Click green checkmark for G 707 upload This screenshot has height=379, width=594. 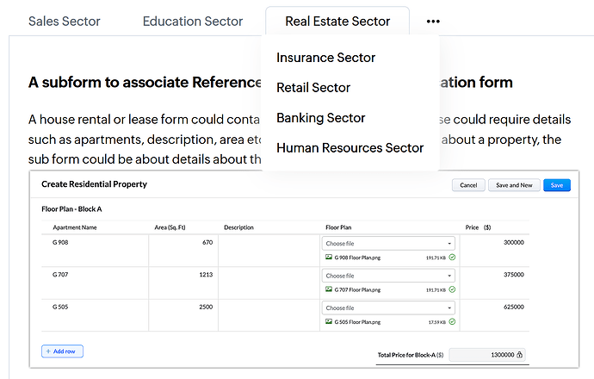click(452, 290)
